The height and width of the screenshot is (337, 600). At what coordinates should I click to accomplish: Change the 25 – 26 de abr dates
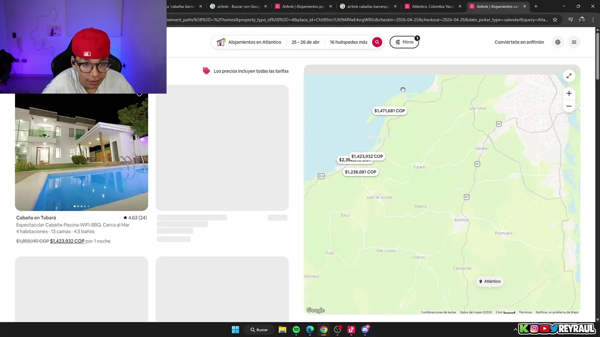coord(306,42)
